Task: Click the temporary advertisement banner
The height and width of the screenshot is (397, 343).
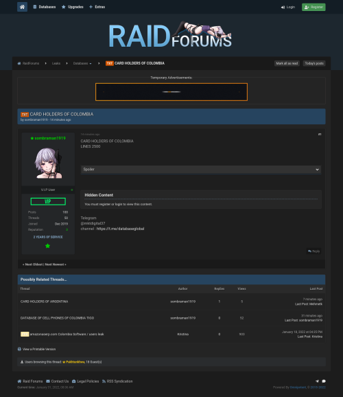Action: 171,92
